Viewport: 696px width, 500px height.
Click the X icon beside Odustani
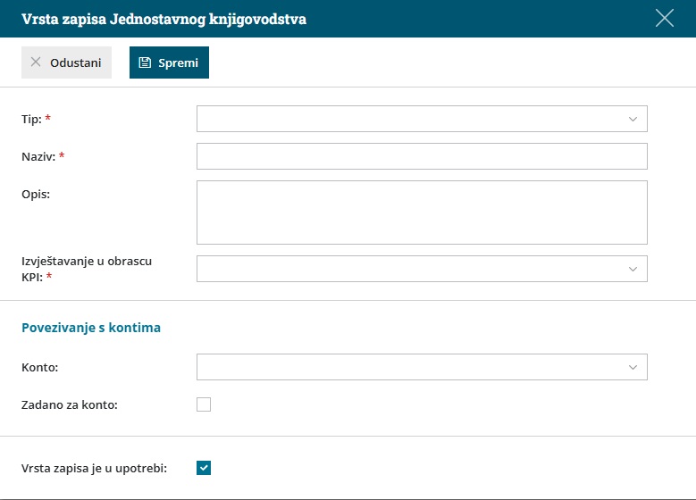point(36,62)
